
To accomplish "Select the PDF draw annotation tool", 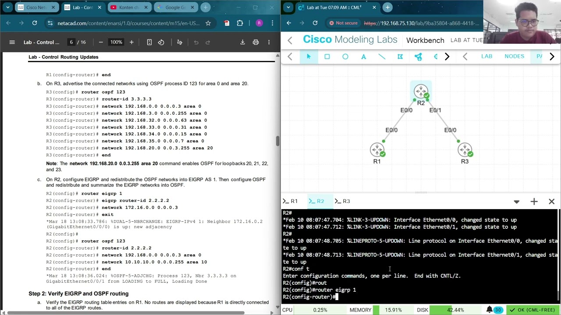I will [180, 42].
